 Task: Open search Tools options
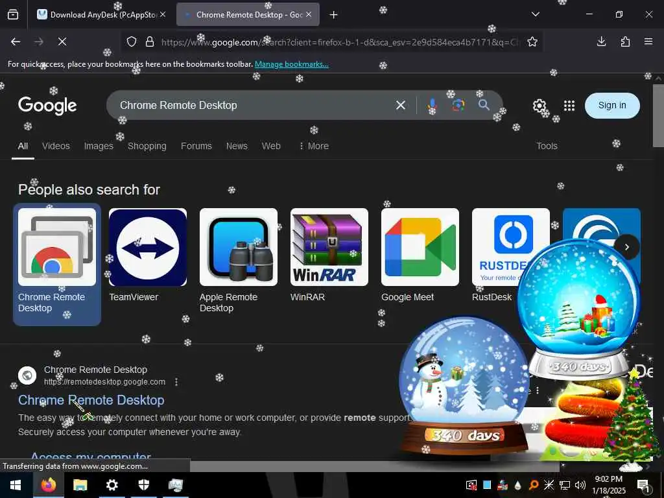(x=547, y=146)
